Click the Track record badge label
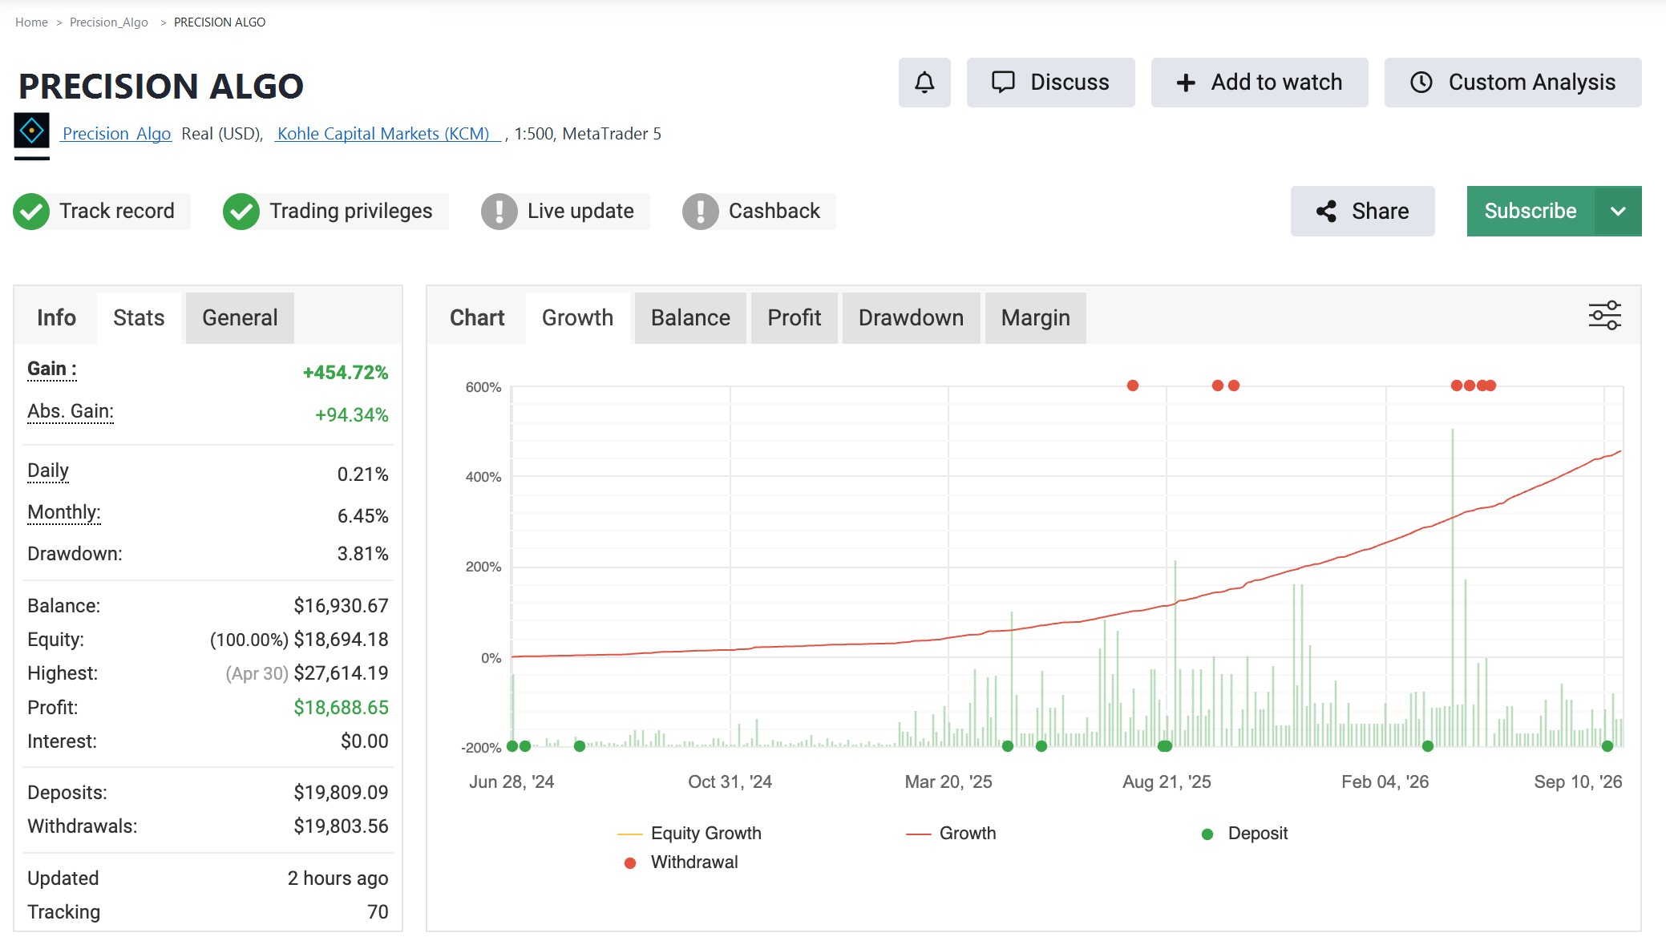1666x949 pixels. coord(117,212)
